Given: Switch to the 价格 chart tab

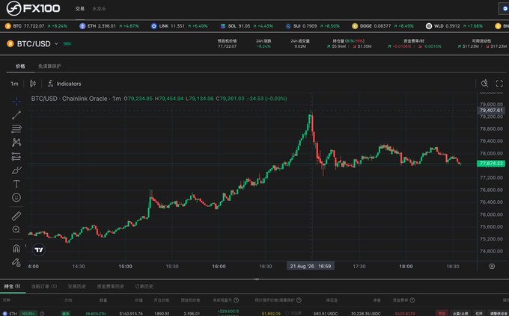Looking at the screenshot, I should [x=20, y=66].
